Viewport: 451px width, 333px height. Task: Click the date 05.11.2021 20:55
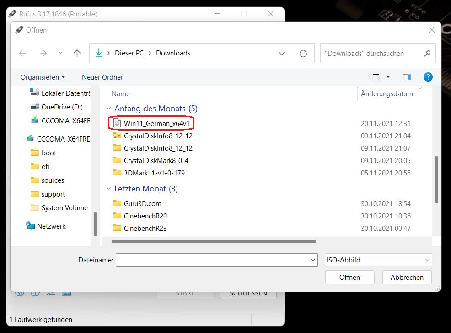(x=386, y=173)
